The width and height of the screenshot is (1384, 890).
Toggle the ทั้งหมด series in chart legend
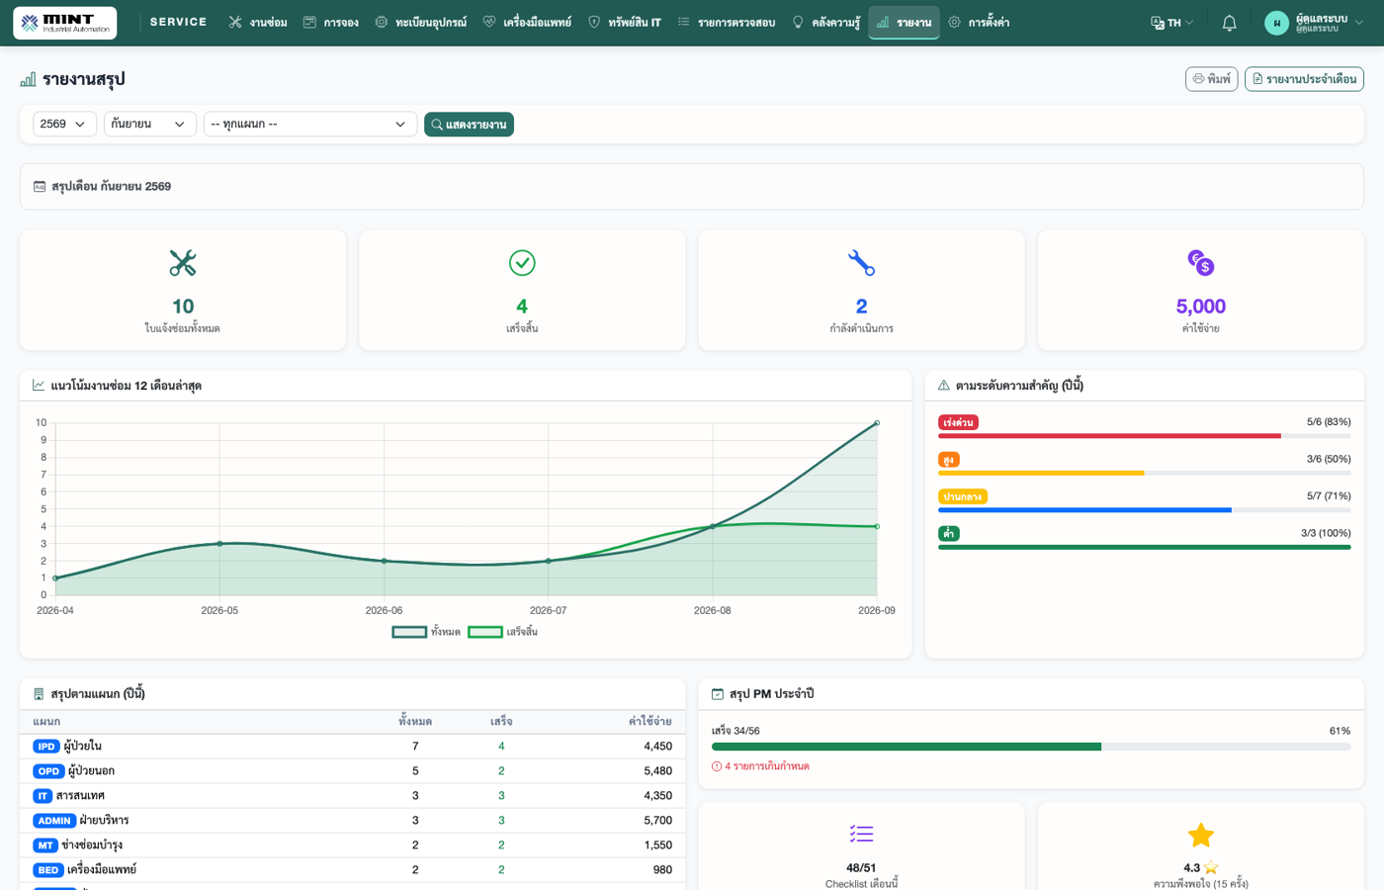click(x=426, y=632)
